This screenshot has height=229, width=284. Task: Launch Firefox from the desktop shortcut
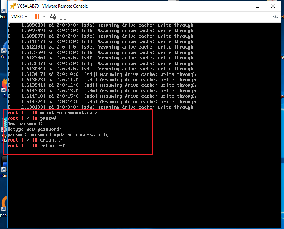click(4, 85)
